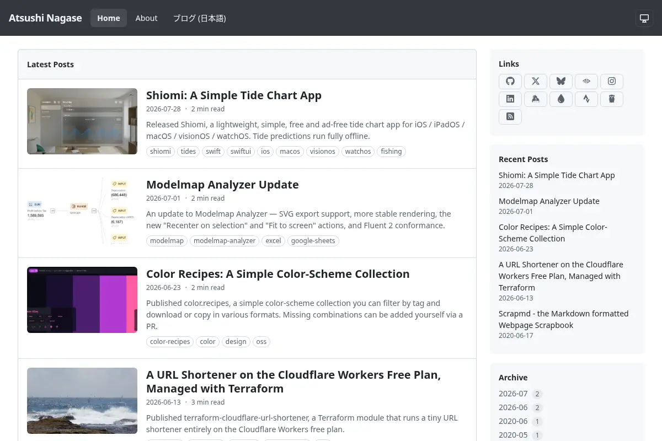The height and width of the screenshot is (441, 662).
Task: Open URL Shortener post in Recent Posts
Action: click(x=561, y=276)
